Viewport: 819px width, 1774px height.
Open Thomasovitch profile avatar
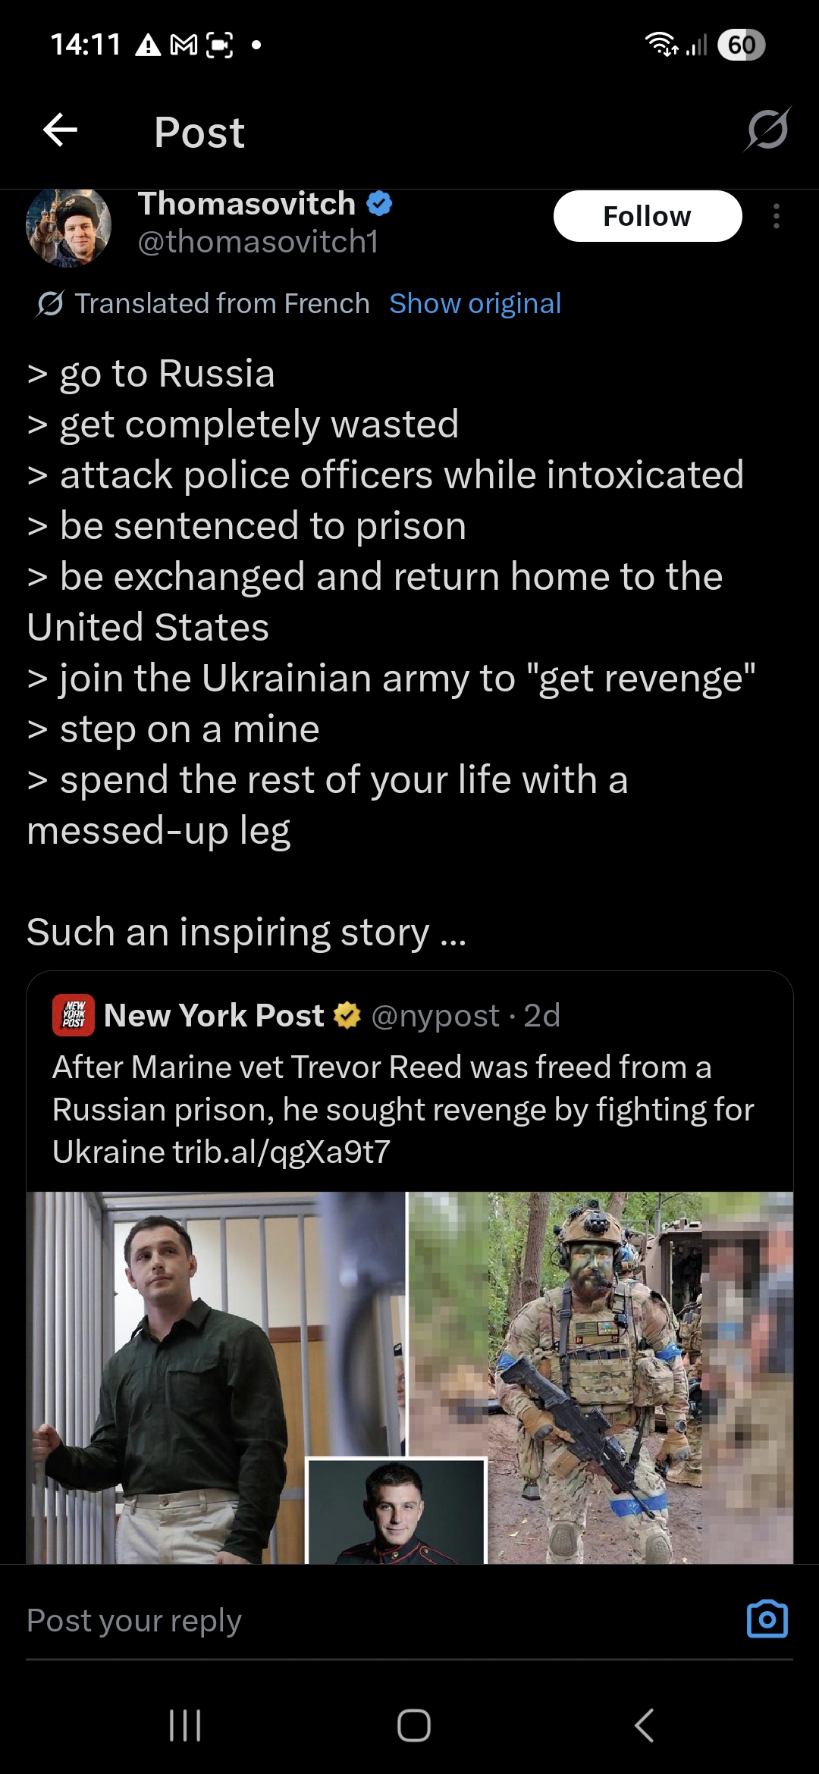click(69, 226)
